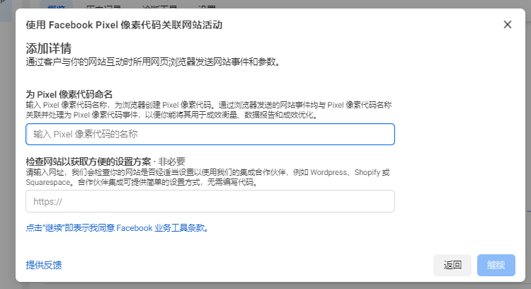Click the 检查网站以获取方便的设置方案 label
Image resolution: width=531 pixels, height=289 pixels.
point(88,161)
